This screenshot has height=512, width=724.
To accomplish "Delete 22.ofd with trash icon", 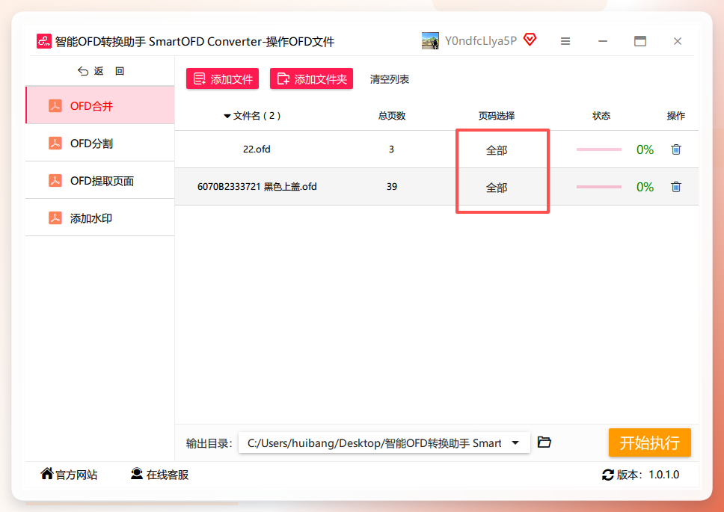I will pyautogui.click(x=676, y=149).
